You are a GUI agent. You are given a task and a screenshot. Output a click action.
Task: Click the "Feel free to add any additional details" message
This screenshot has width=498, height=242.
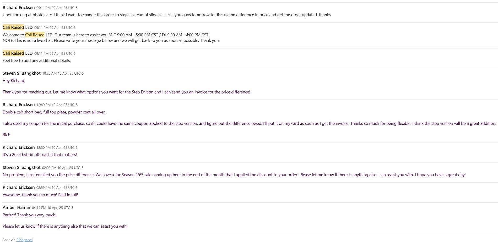click(x=37, y=60)
